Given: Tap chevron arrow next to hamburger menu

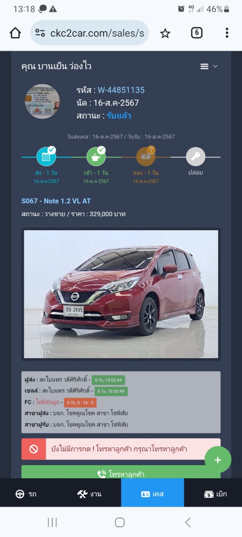Looking at the screenshot, I should (215, 66).
